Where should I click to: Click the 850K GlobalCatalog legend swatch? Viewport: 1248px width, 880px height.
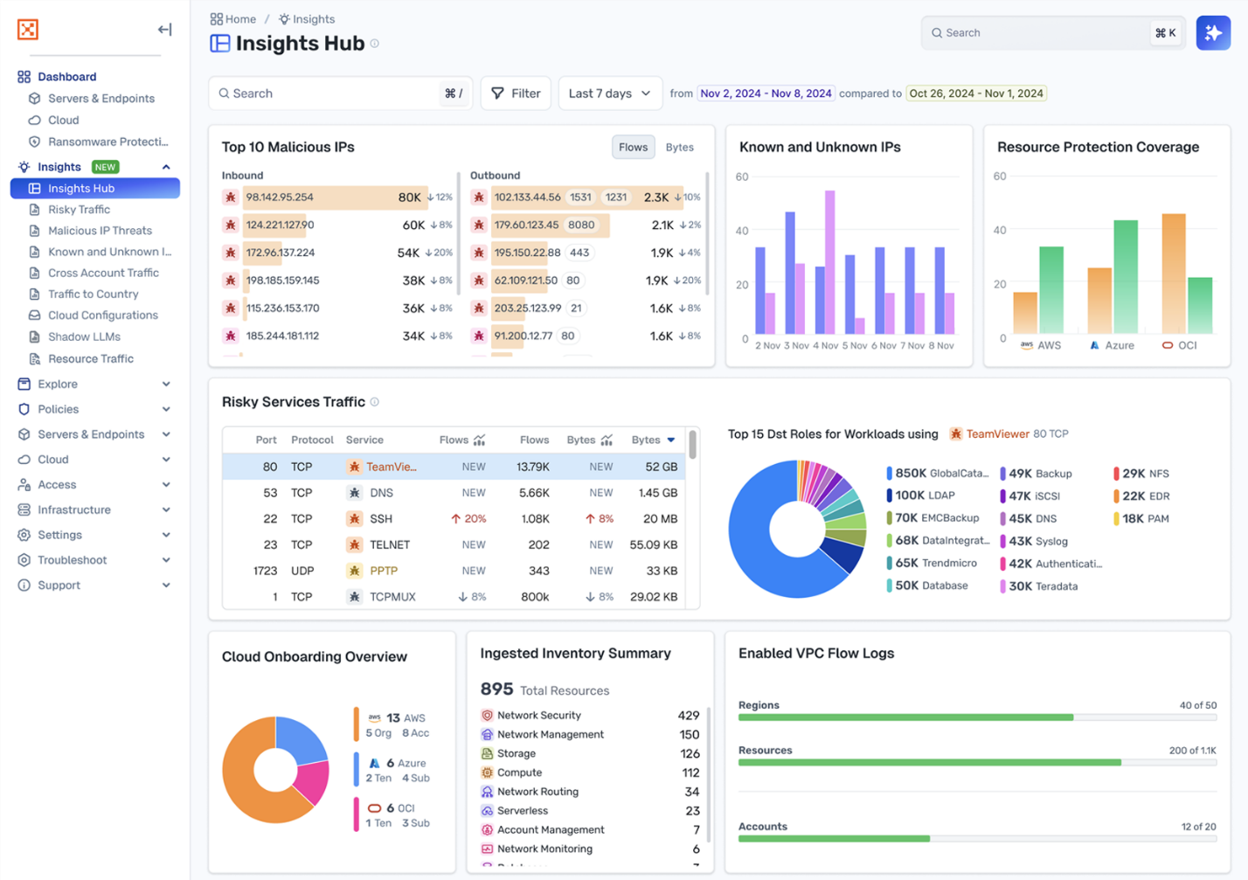pos(889,474)
